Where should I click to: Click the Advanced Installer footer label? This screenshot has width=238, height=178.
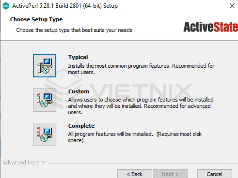pos(24,163)
